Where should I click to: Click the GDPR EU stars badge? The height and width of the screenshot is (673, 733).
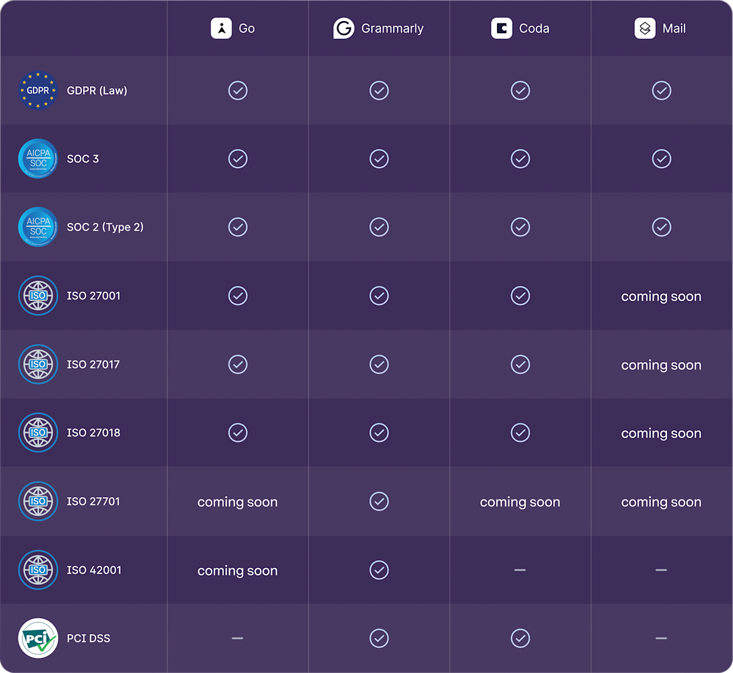(x=38, y=90)
